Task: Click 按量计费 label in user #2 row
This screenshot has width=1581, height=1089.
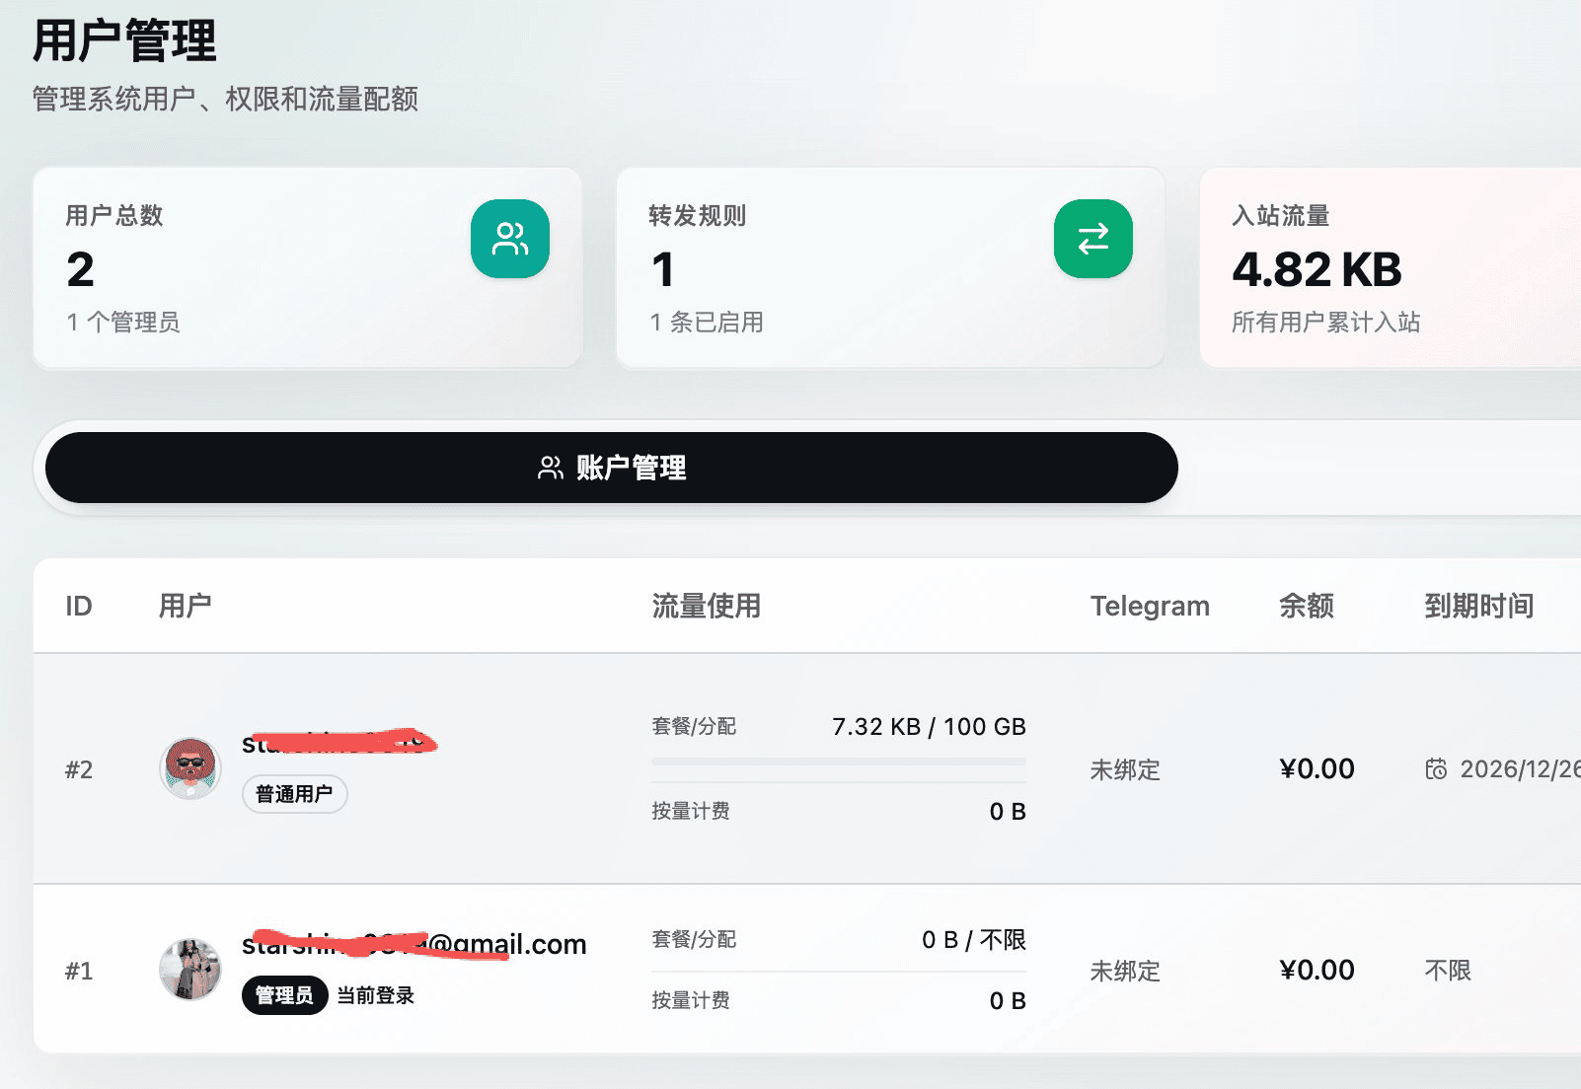Action: tap(691, 811)
